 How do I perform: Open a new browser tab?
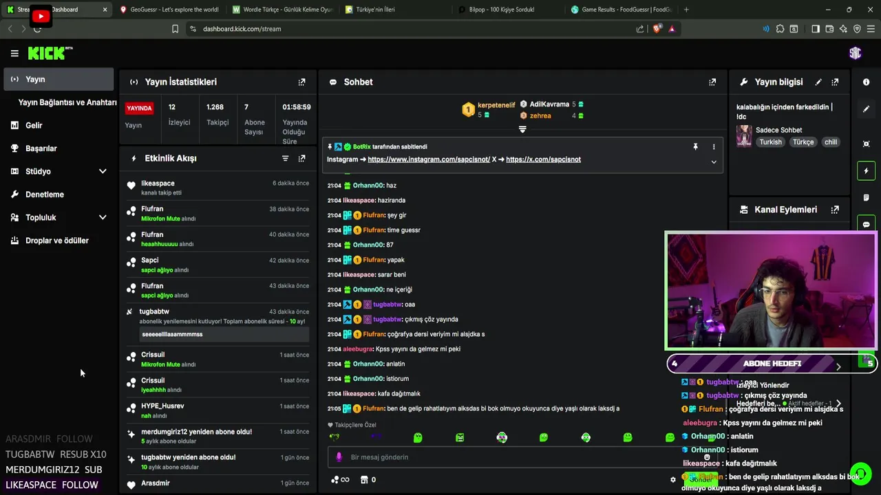pos(686,10)
